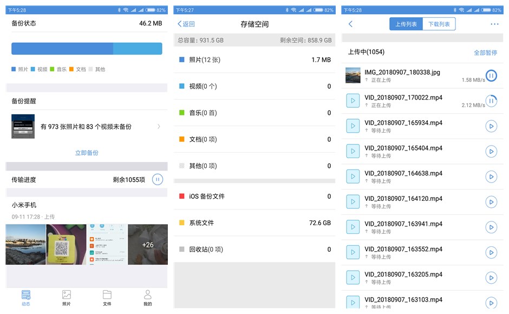Tap the 立即备份 link
The width and height of the screenshot is (509, 314).
[87, 153]
